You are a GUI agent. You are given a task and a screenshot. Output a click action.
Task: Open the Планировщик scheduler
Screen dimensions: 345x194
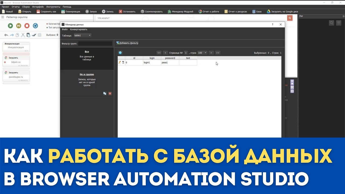(71, 12)
